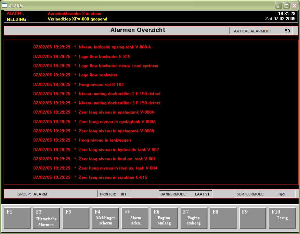Click the blank F9 function key
300x234 pixels.
coord(252,218)
